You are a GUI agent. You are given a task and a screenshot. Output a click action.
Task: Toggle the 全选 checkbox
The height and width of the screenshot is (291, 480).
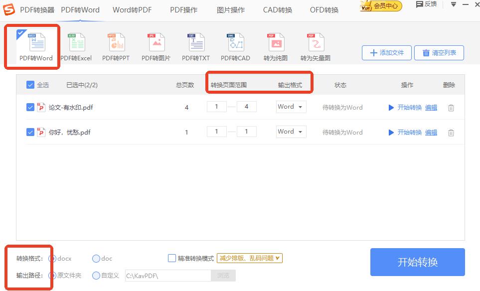[x=30, y=85]
